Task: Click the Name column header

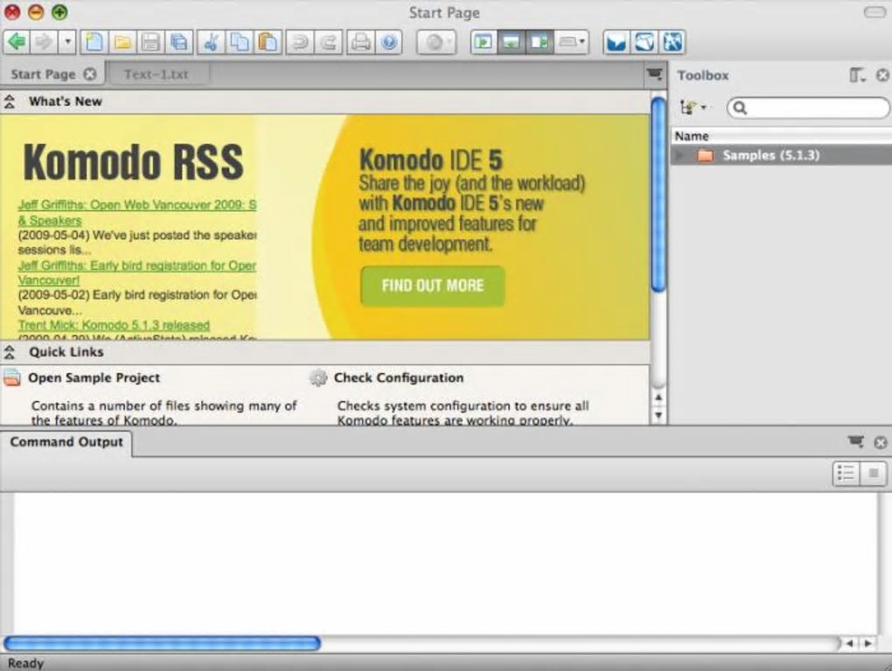Action: pyautogui.click(x=781, y=135)
